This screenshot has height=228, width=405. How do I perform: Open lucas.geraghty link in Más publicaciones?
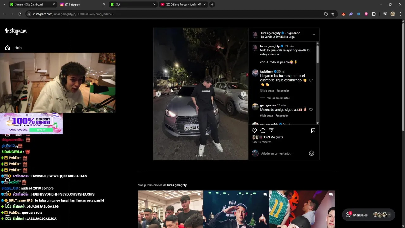tap(177, 185)
